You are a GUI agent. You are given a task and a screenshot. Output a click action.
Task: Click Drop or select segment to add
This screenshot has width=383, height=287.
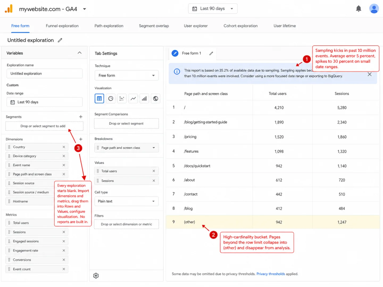pos(44,126)
